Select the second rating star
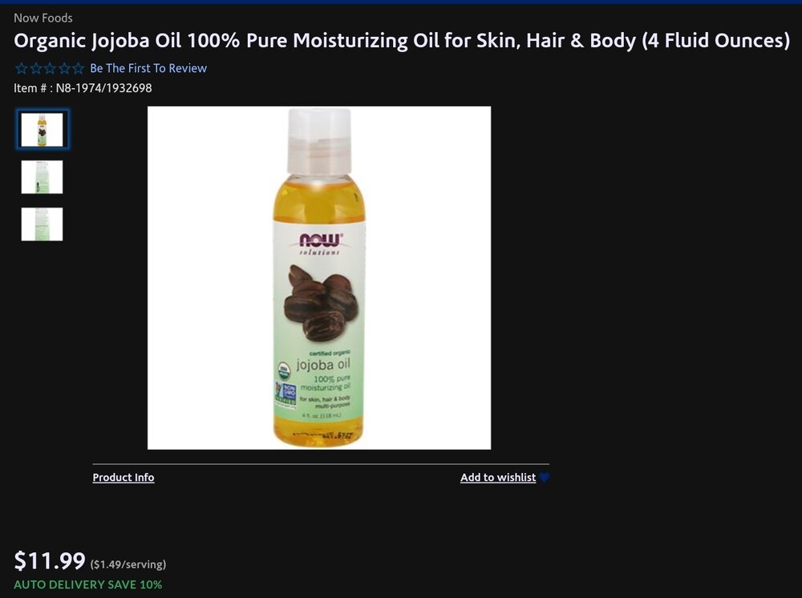 [x=36, y=68]
